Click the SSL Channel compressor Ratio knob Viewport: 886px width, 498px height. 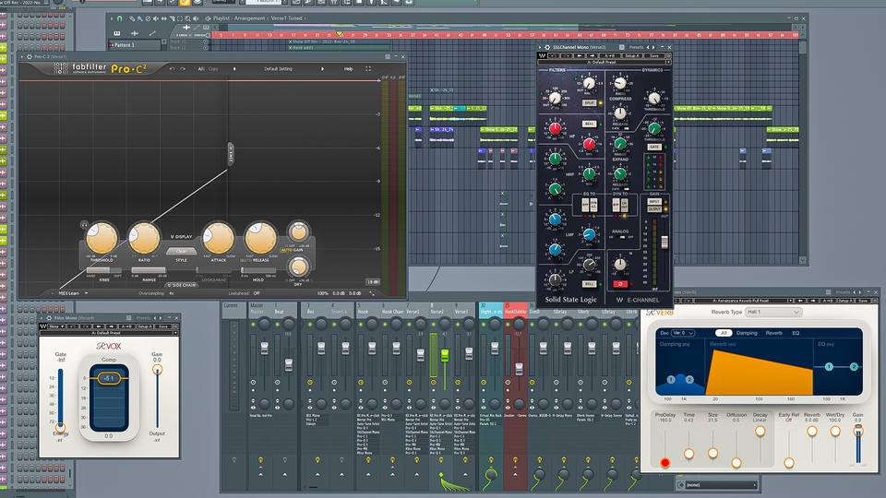click(620, 84)
